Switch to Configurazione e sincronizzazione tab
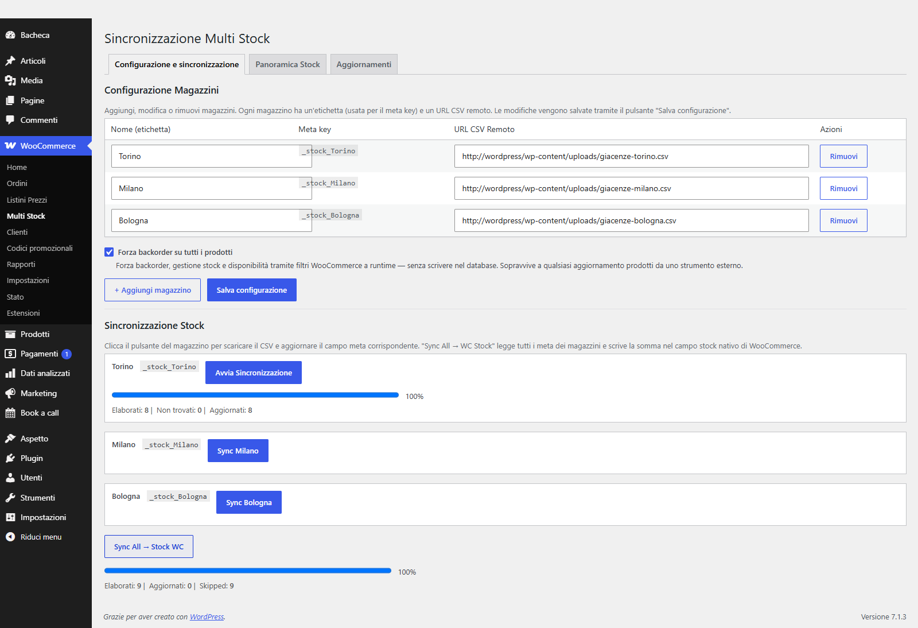The width and height of the screenshot is (918, 628). [x=177, y=64]
